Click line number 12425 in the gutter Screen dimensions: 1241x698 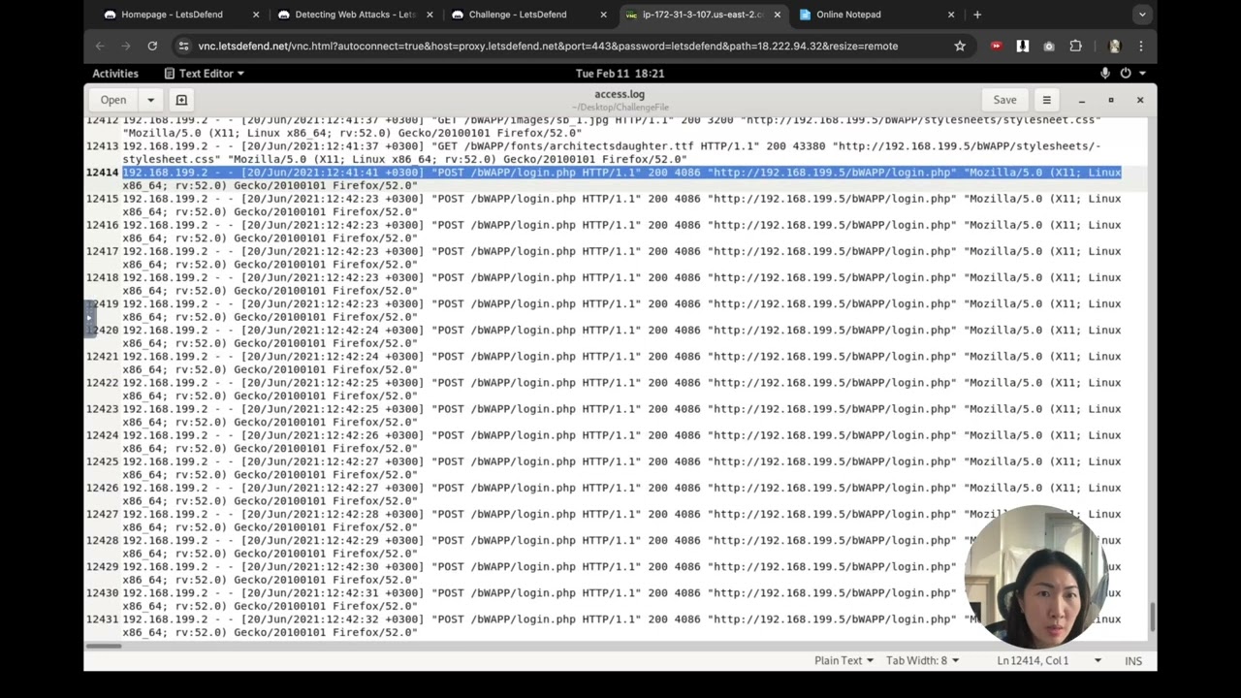click(x=102, y=461)
